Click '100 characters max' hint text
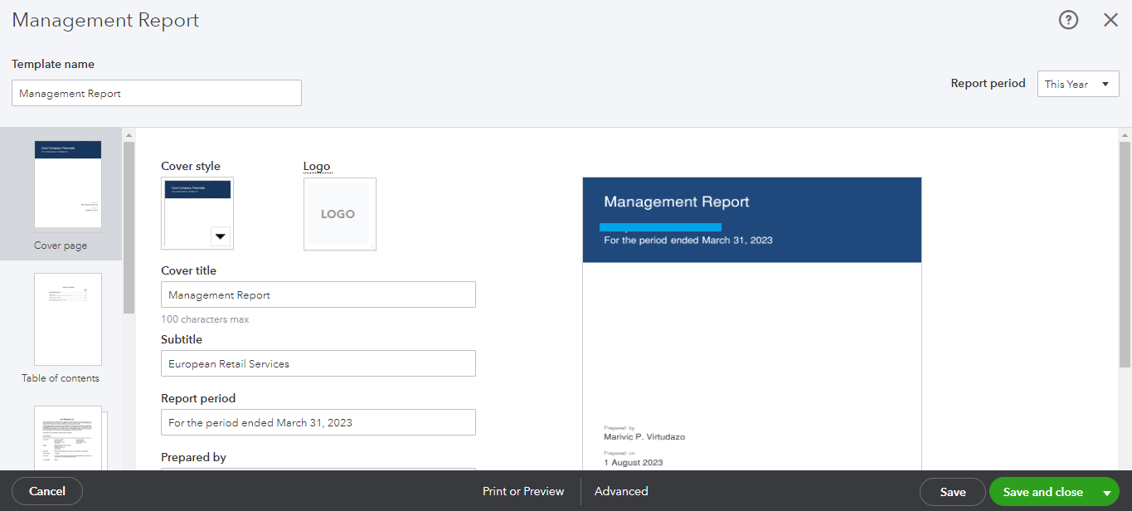The height and width of the screenshot is (511, 1132). coord(205,319)
